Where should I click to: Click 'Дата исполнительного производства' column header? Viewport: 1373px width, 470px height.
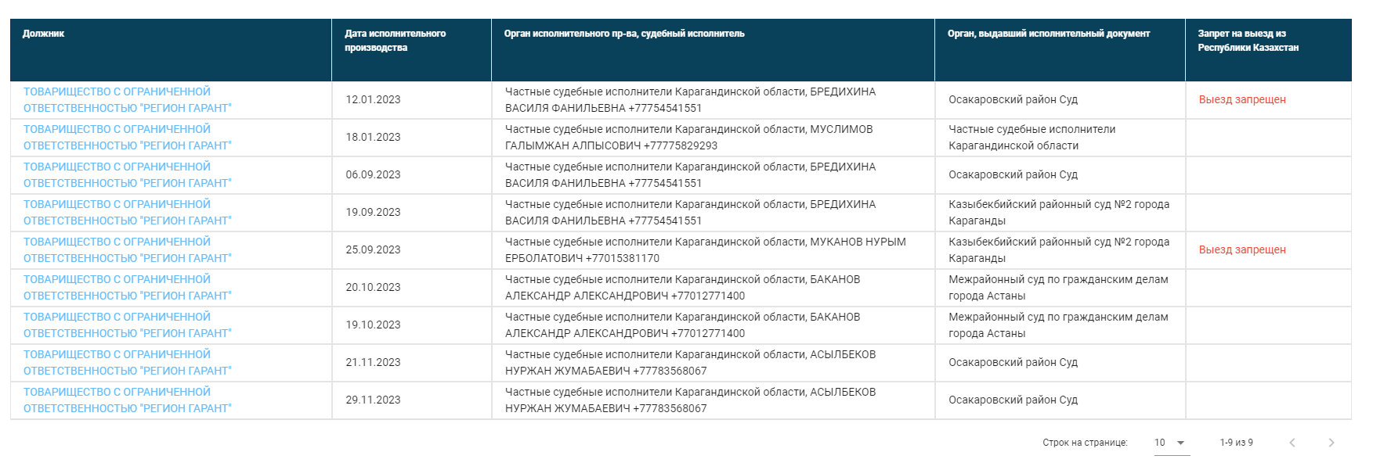tap(395, 41)
